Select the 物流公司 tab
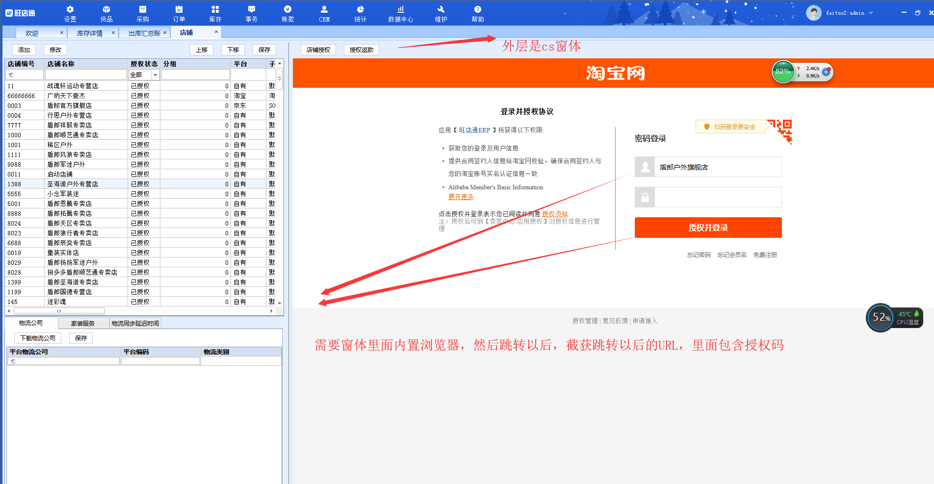This screenshot has height=484, width=934. pos(31,323)
